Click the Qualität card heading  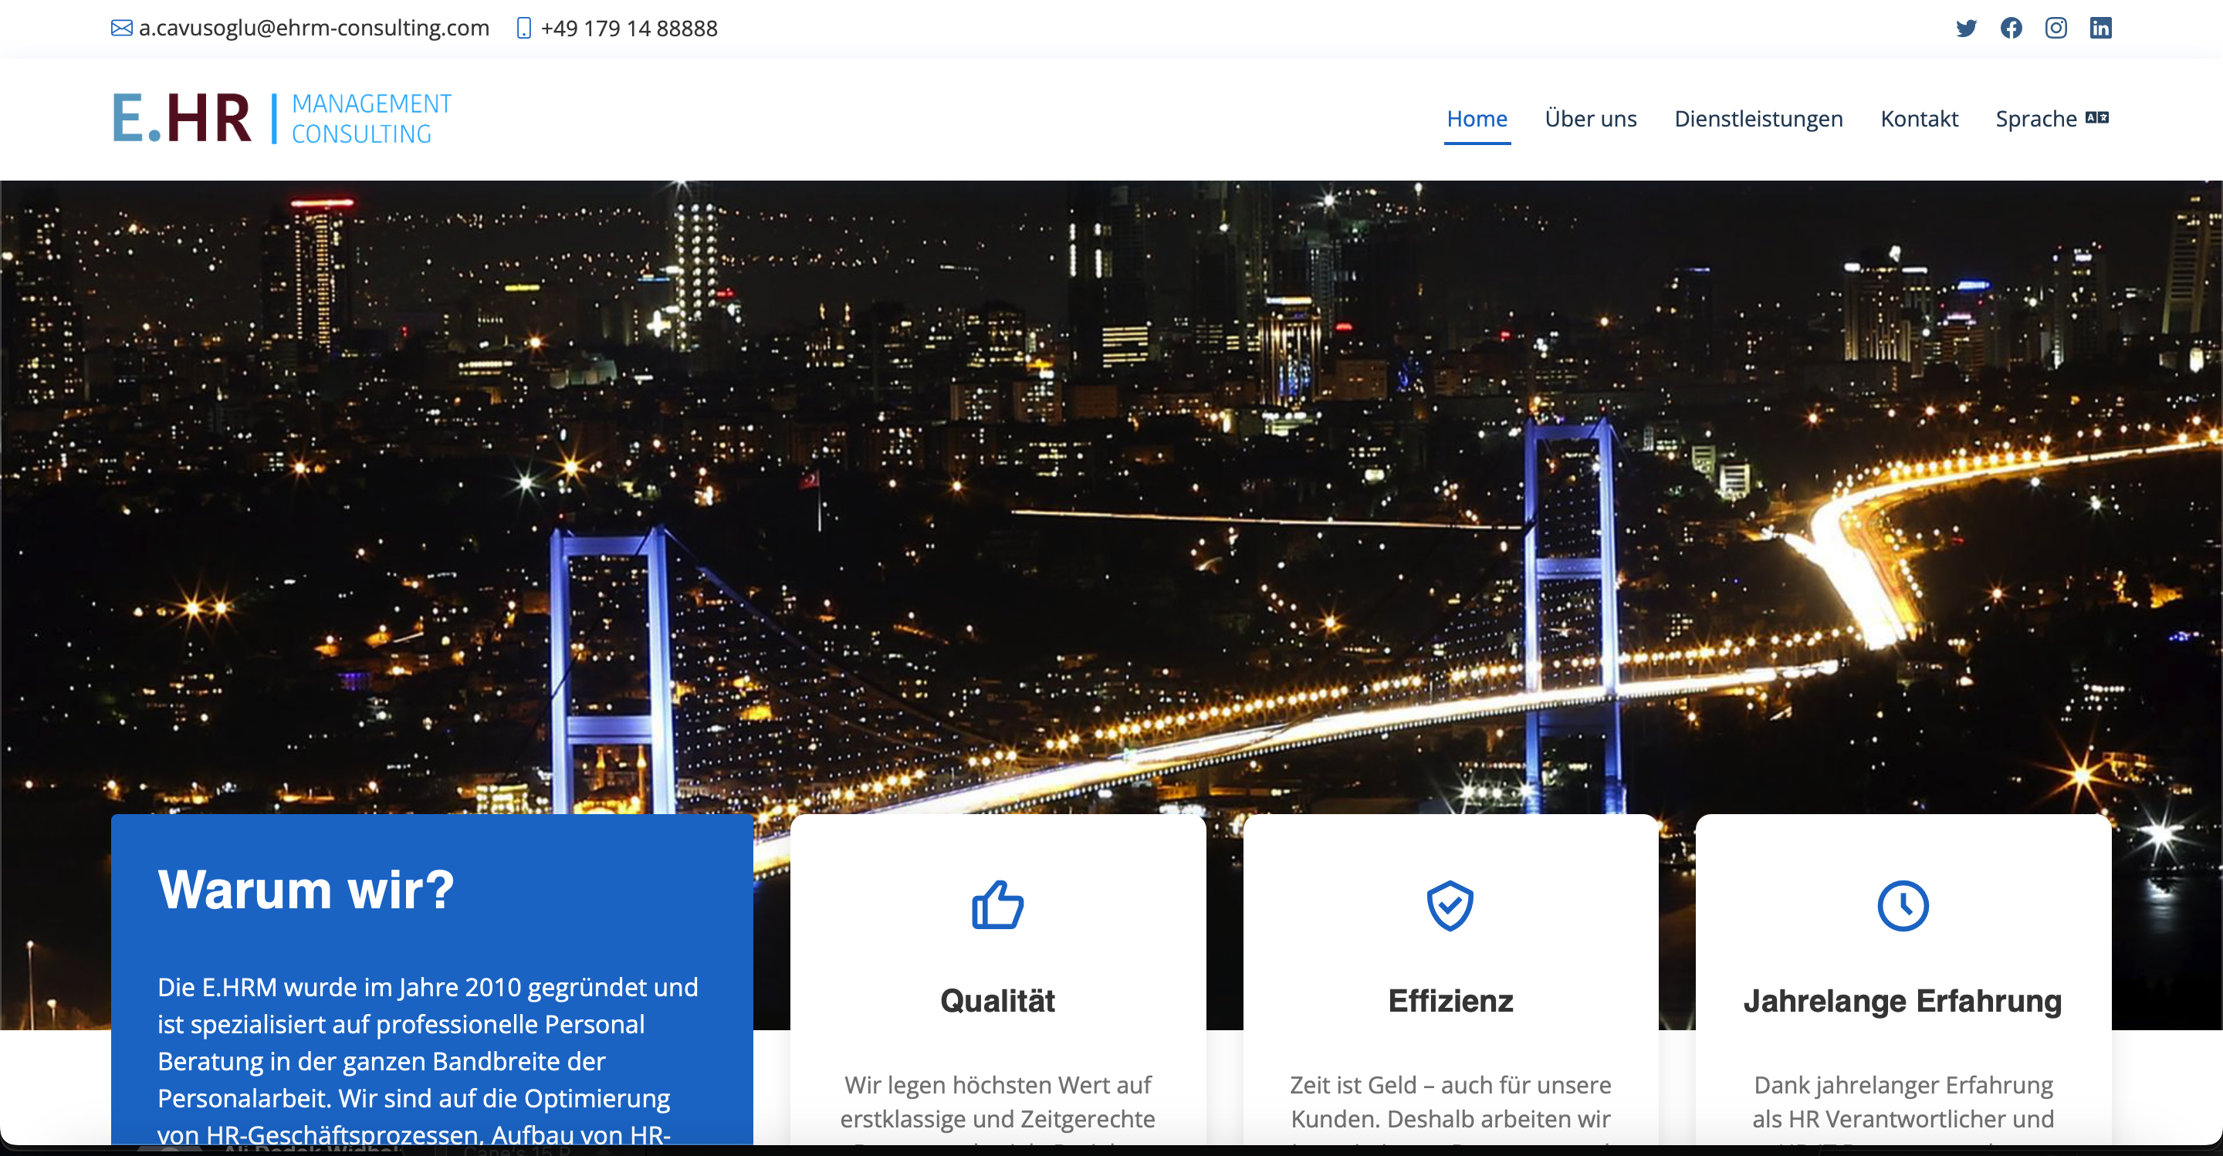[997, 1001]
